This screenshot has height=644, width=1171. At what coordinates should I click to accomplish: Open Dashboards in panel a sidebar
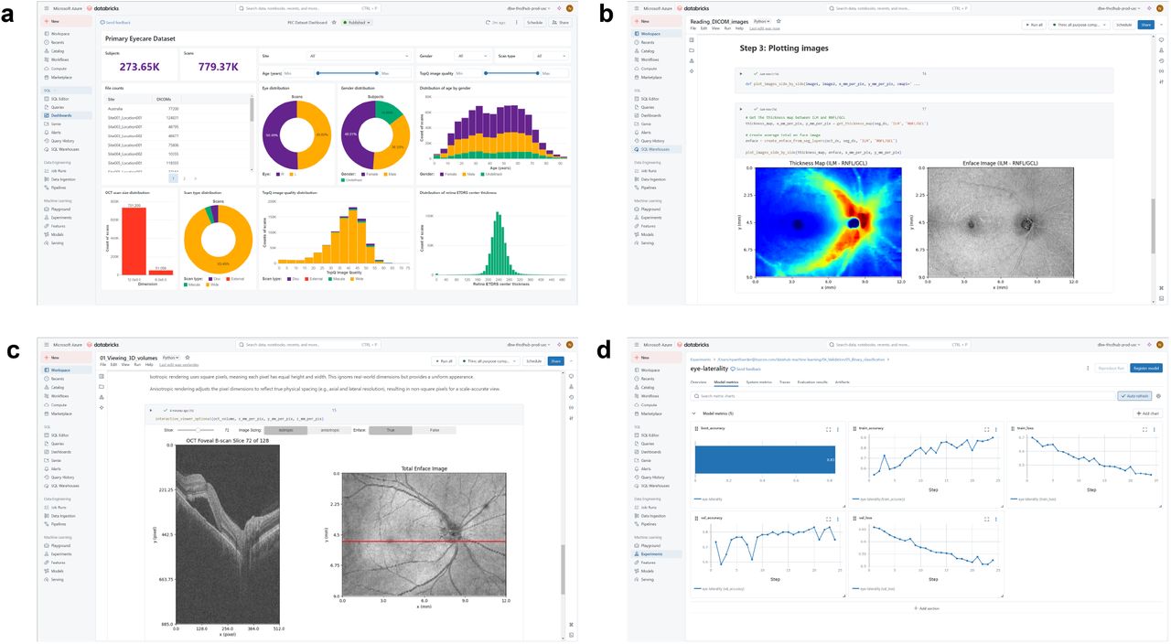tap(67, 115)
